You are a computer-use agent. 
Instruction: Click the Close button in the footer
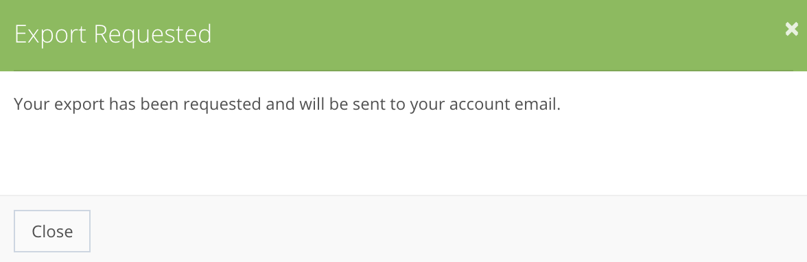[52, 231]
